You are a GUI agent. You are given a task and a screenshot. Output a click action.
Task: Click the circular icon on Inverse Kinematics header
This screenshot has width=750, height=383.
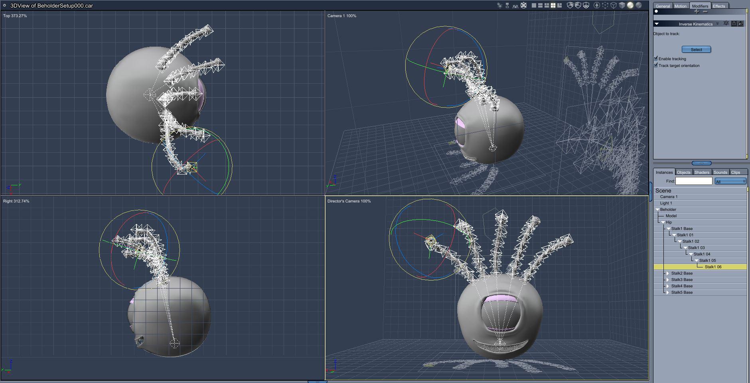pyautogui.click(x=726, y=24)
